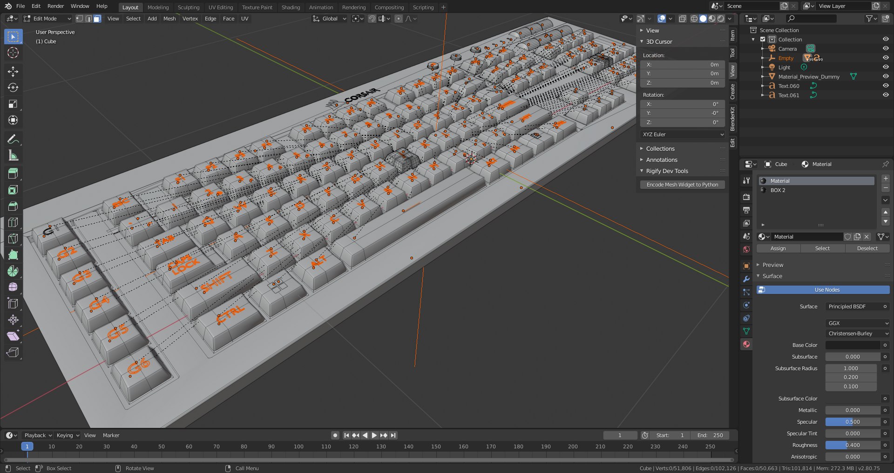This screenshot has width=894, height=473.
Task: Select the Loop Cut tool
Action: (13, 222)
